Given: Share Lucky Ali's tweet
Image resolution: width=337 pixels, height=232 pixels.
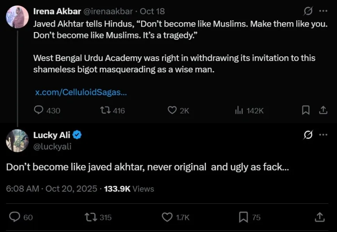Looking at the screenshot, I should tap(319, 217).
